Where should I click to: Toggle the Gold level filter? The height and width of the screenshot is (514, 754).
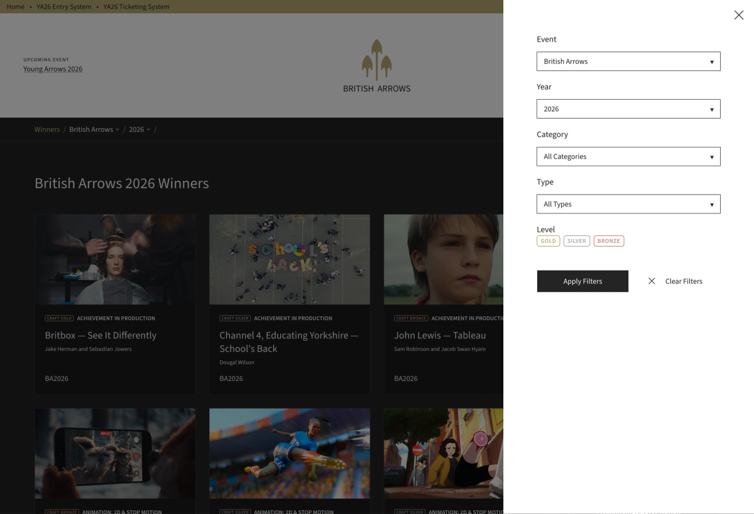click(549, 241)
